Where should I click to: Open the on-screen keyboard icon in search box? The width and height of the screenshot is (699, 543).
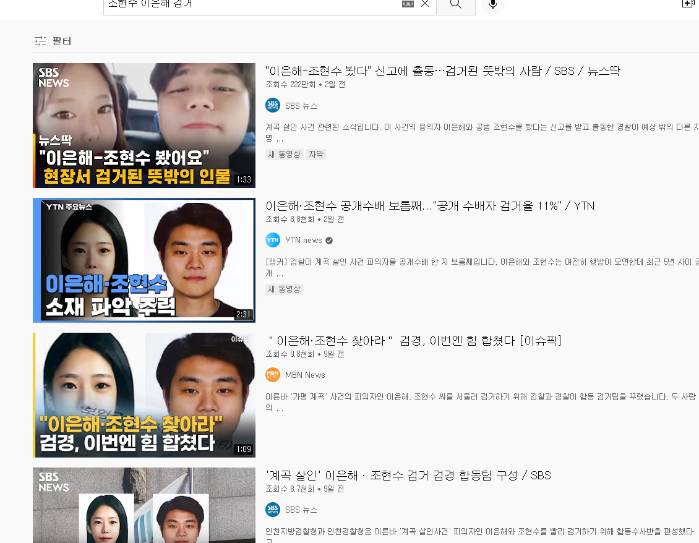click(x=408, y=4)
